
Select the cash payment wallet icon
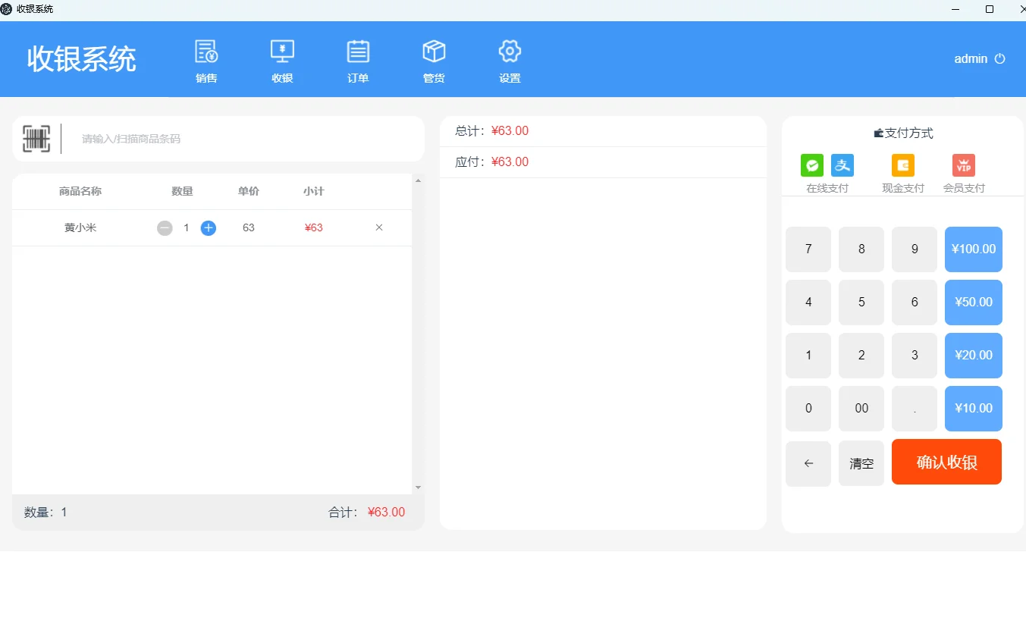coord(903,165)
